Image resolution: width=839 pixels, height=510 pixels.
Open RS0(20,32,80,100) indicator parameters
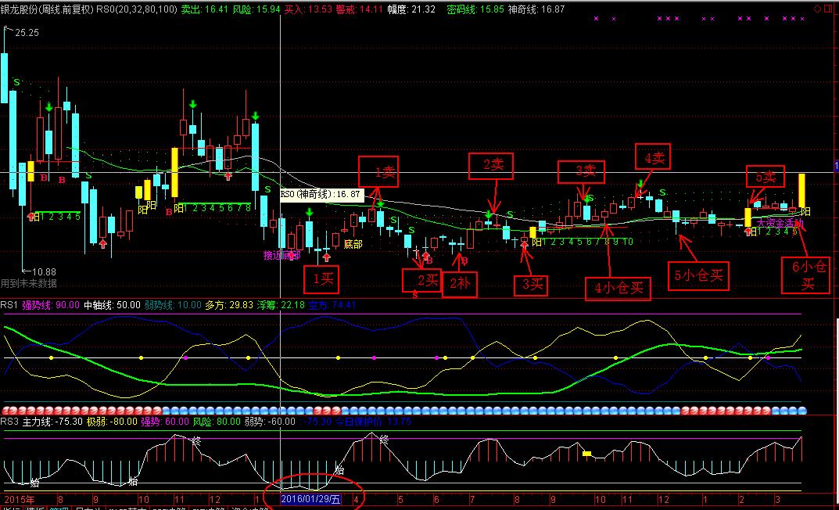click(137, 9)
